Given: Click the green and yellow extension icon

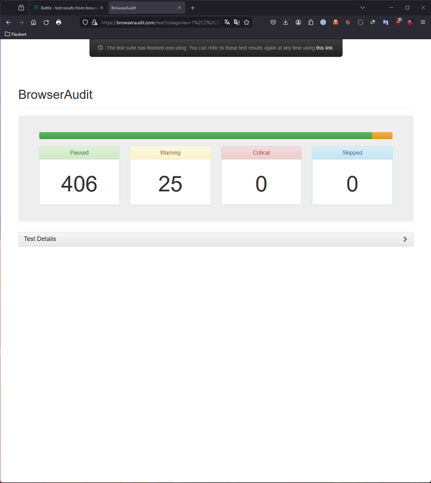Looking at the screenshot, I should point(373,22).
